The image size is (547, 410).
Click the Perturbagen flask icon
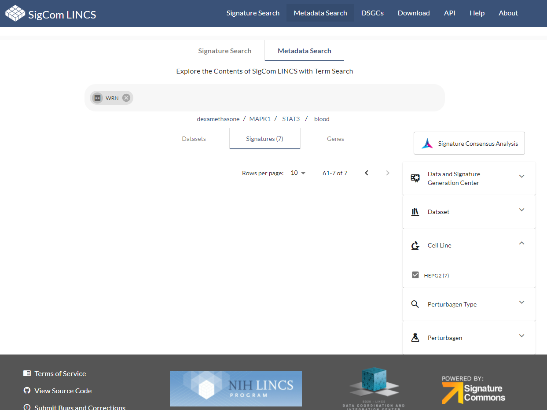[x=415, y=337]
